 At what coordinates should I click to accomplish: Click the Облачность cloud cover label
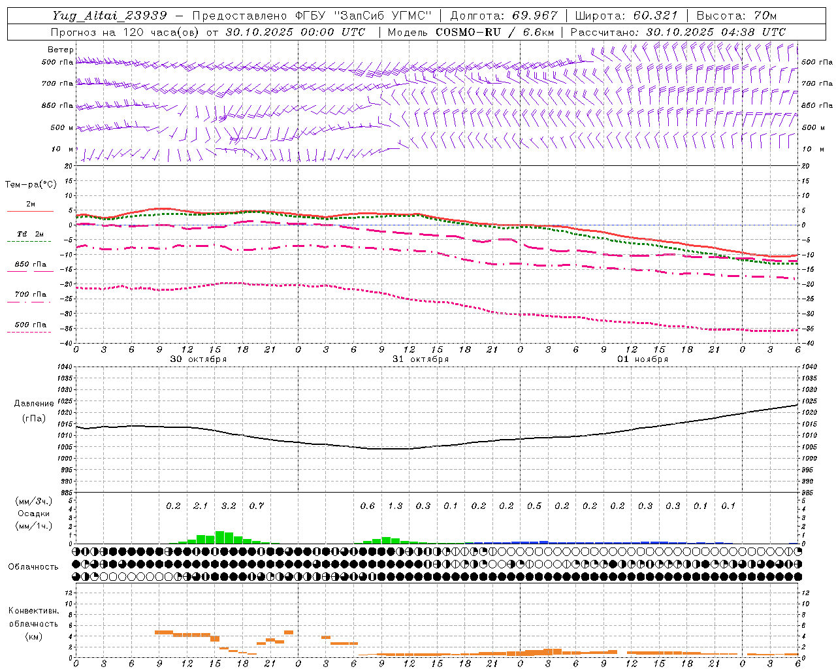33,567
